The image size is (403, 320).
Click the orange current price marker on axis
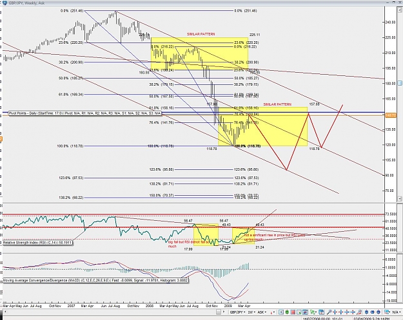pos(391,115)
